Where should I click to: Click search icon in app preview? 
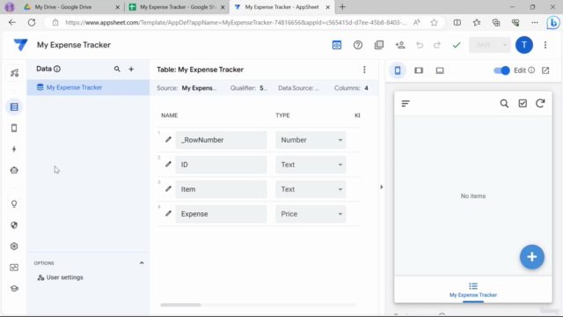click(504, 104)
